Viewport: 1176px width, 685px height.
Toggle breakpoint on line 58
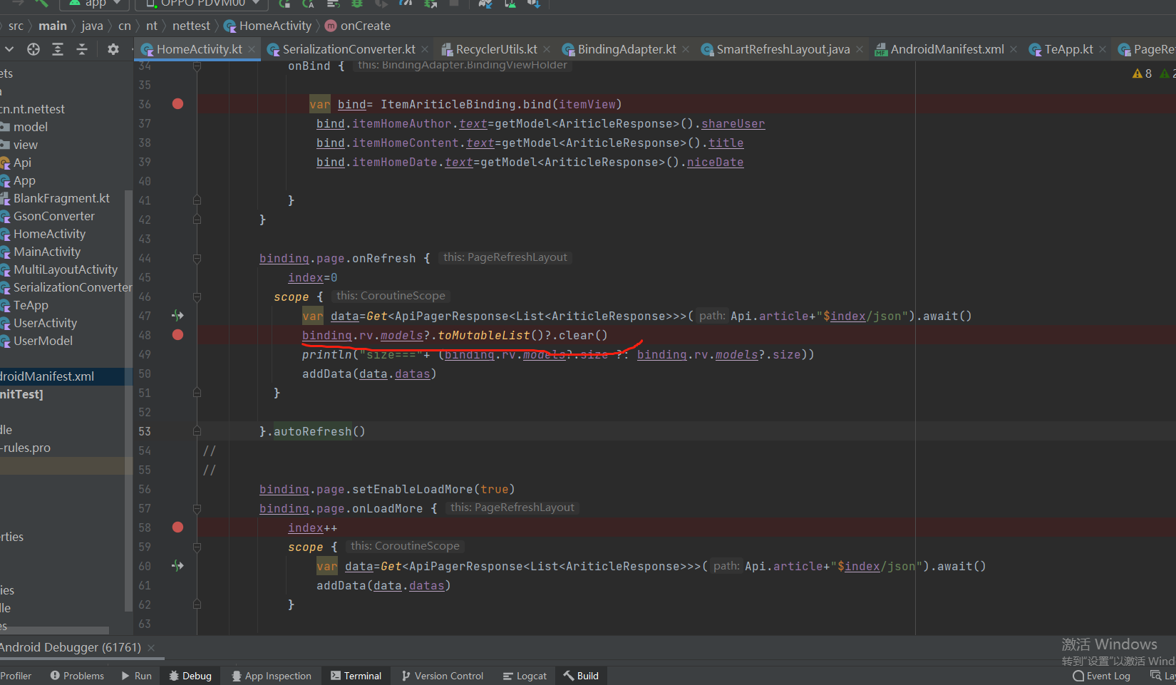tap(178, 527)
